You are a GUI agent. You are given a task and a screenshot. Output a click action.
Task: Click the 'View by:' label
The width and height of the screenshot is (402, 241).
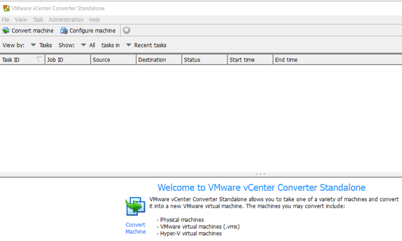[x=13, y=45]
